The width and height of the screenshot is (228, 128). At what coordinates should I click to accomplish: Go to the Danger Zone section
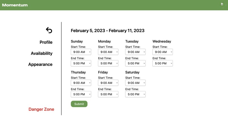41,109
